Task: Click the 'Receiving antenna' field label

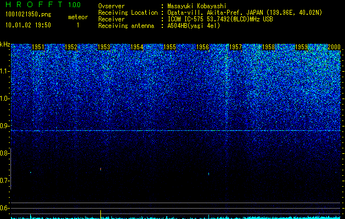Action: click(x=126, y=26)
